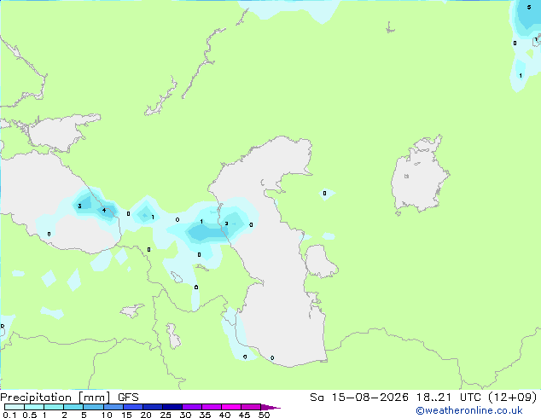Click the 15–20 mm legend swatch
The image size is (541, 418).
(x=132, y=407)
